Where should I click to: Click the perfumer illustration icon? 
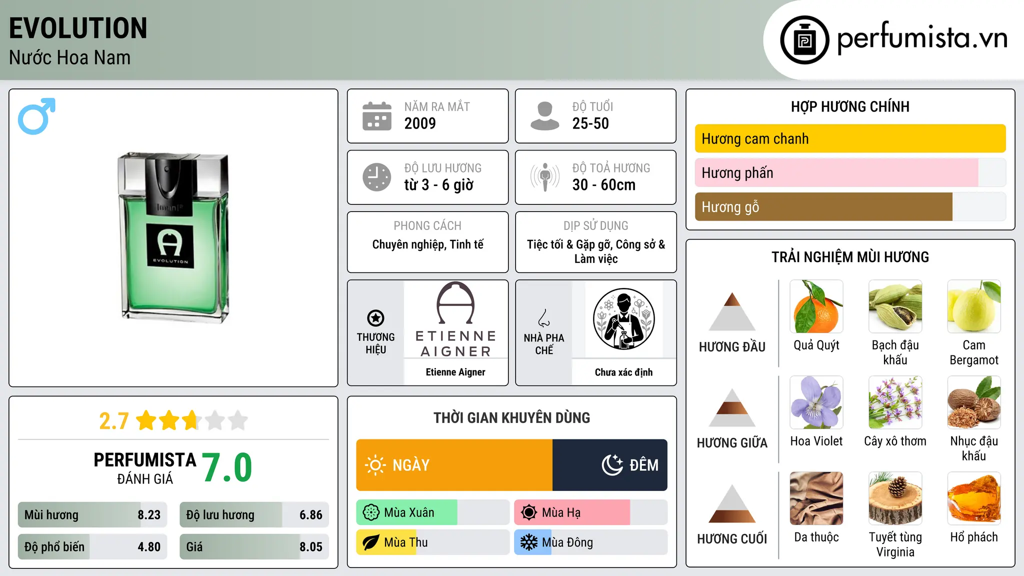coord(623,319)
